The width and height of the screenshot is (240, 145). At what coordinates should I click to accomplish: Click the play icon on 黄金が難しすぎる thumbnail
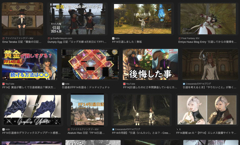pyautogui.click(x=5, y=77)
